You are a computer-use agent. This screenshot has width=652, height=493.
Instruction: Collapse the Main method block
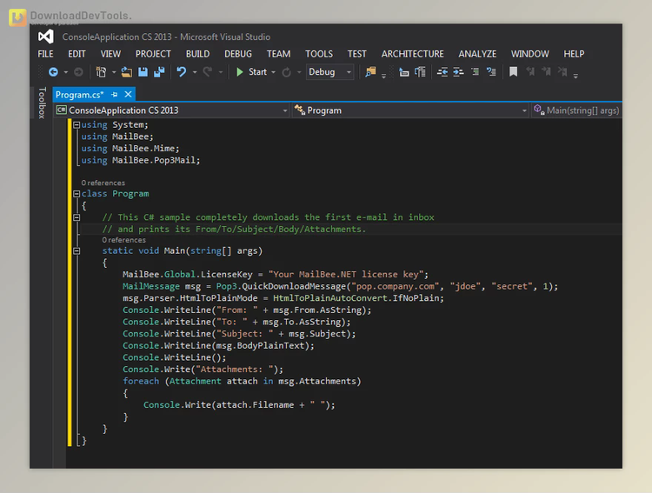[77, 251]
